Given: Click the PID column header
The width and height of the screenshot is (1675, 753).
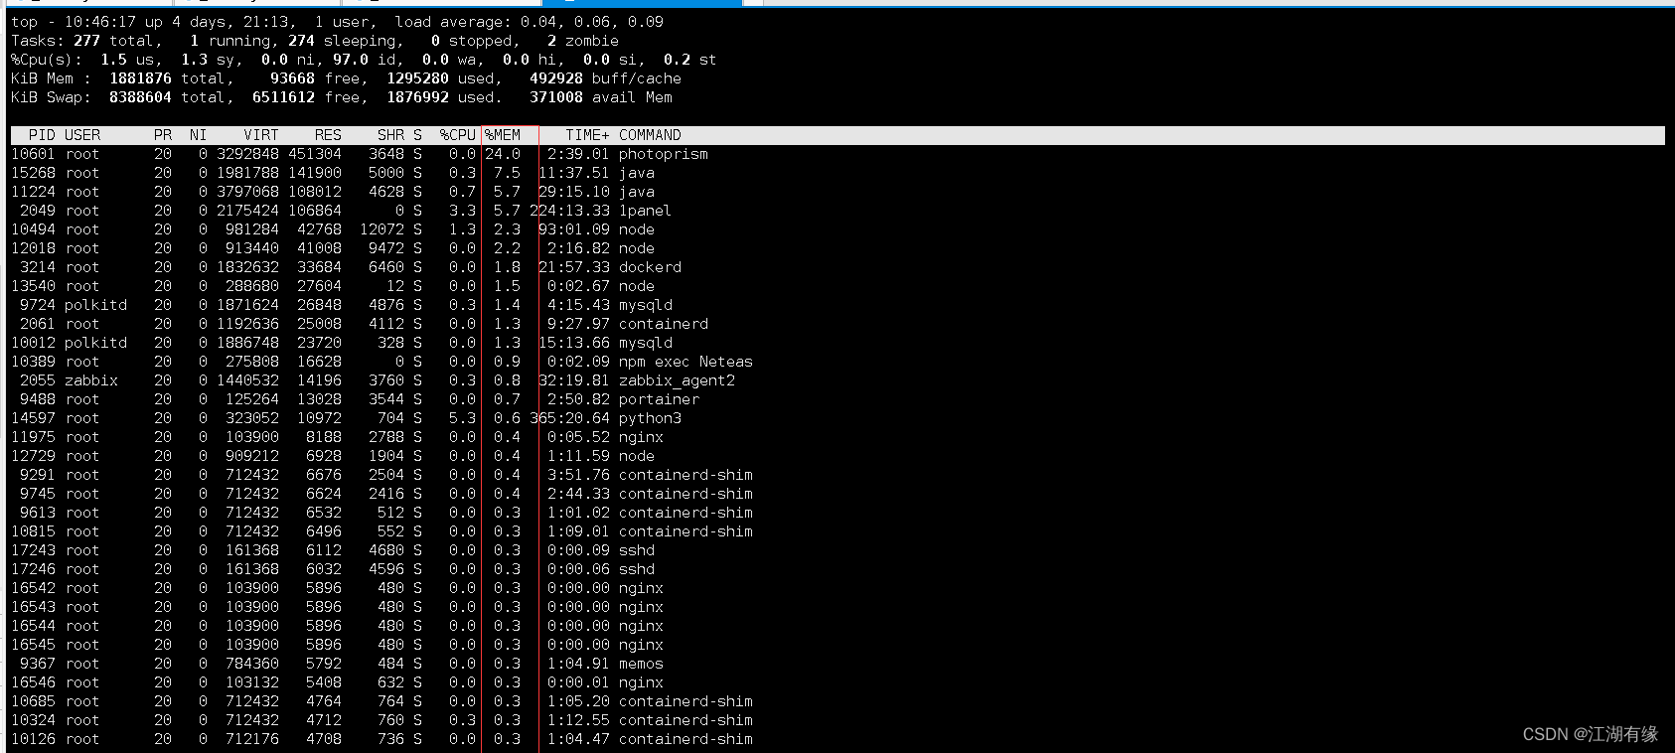Looking at the screenshot, I should click(42, 135).
